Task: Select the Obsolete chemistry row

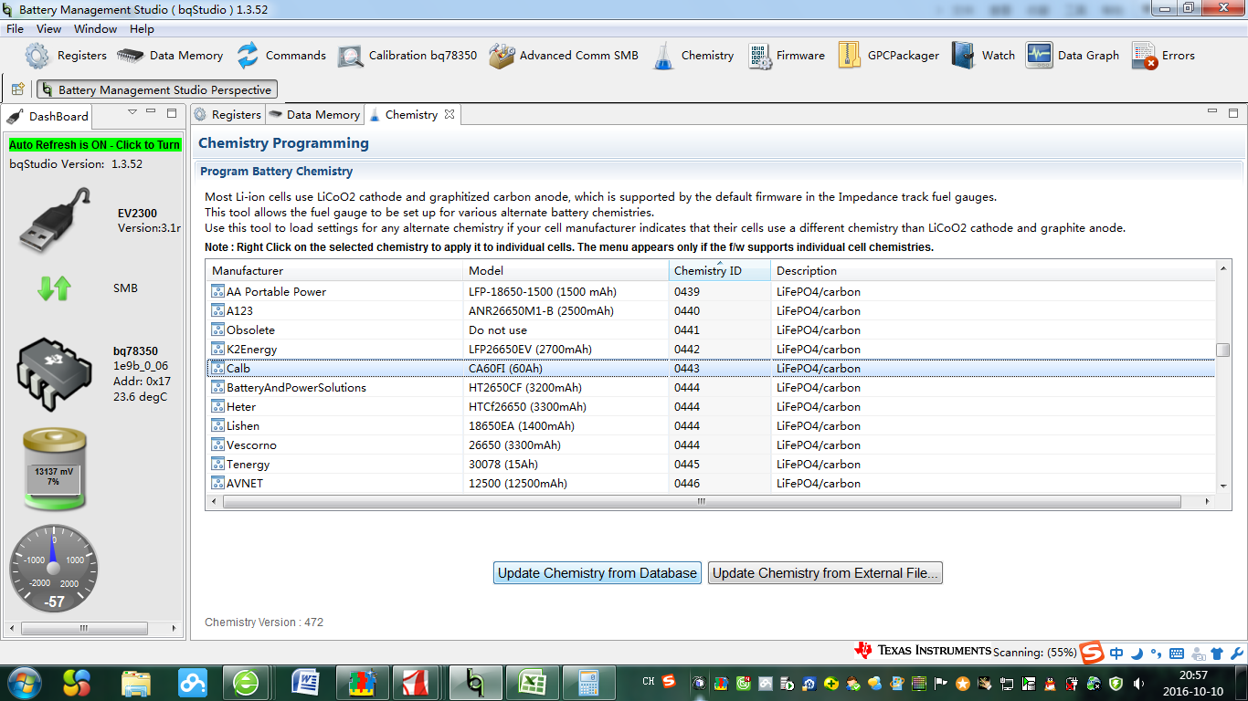Action: click(x=711, y=330)
